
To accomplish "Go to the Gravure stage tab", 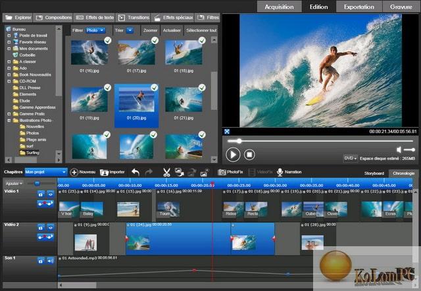I will click(401, 7).
